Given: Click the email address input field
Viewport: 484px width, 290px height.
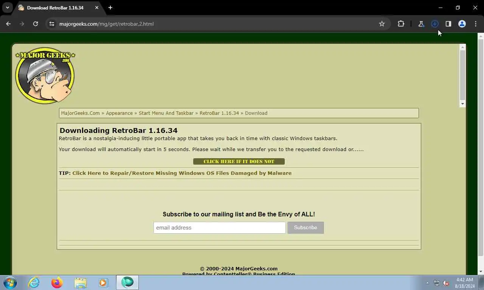Looking at the screenshot, I should point(219,228).
